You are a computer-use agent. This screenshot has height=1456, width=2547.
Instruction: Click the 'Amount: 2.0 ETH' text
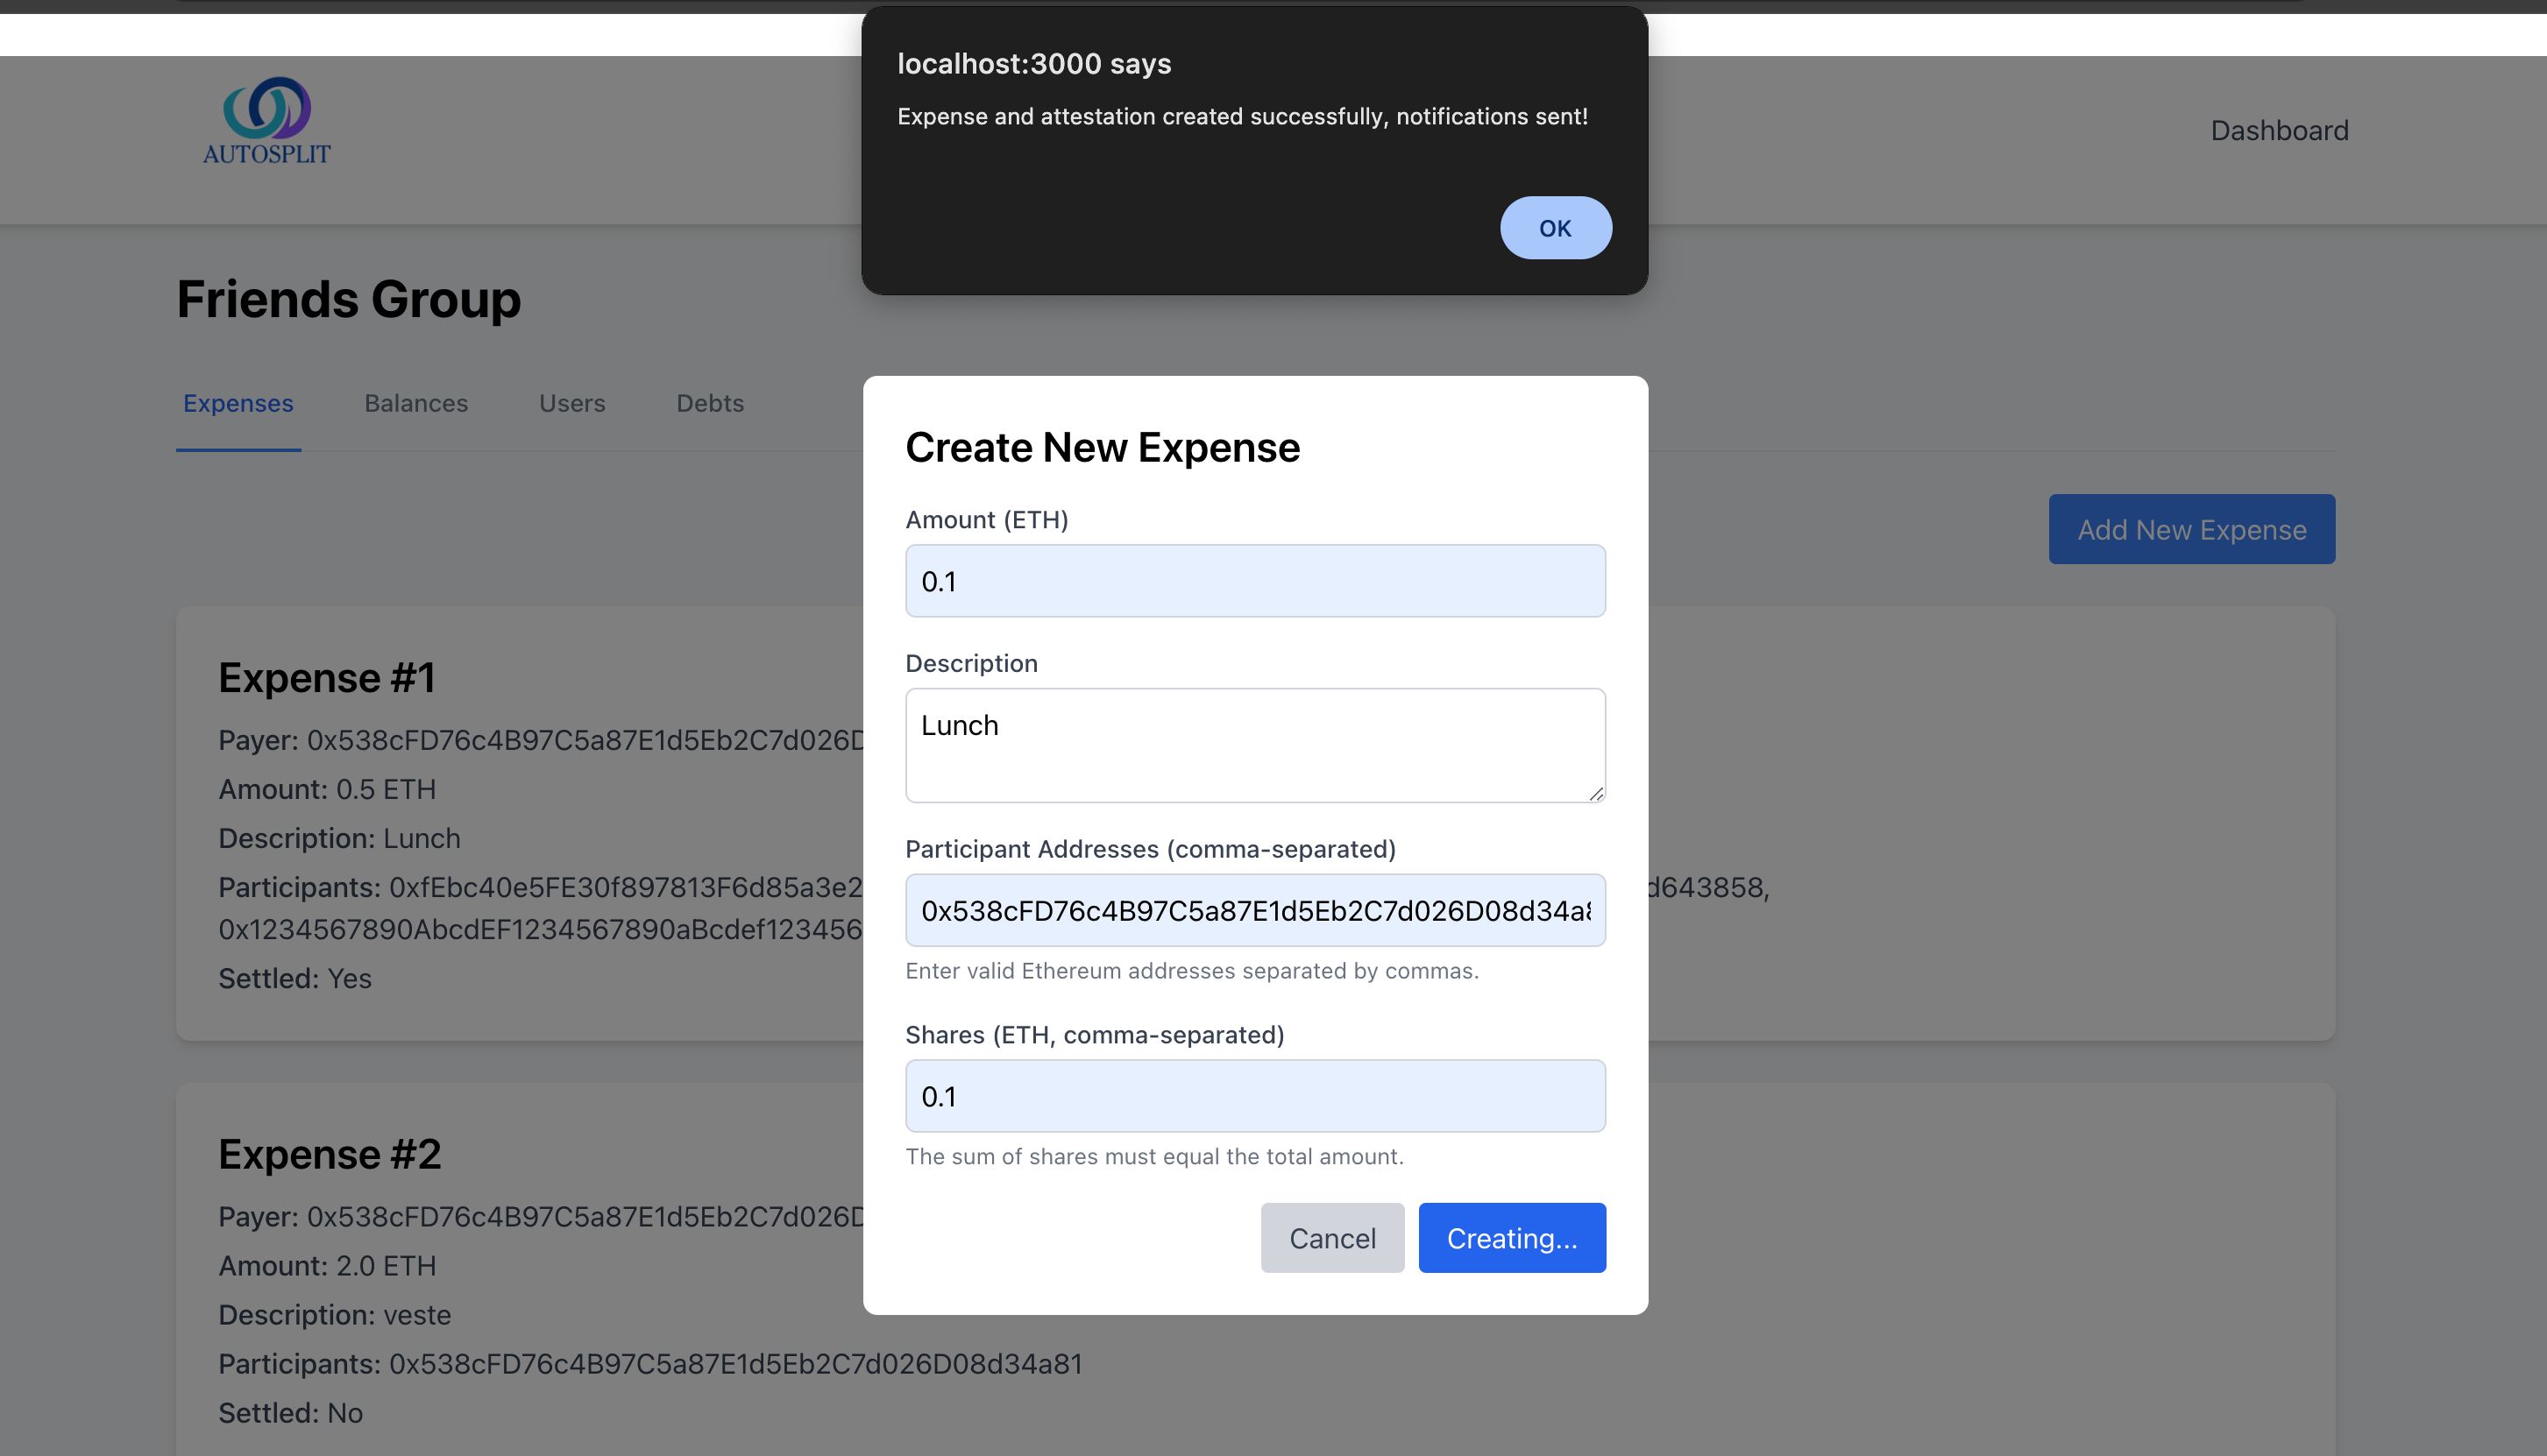tap(327, 1265)
